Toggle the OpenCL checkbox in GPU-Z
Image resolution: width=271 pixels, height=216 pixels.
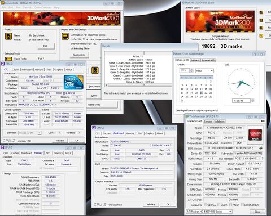206,205
